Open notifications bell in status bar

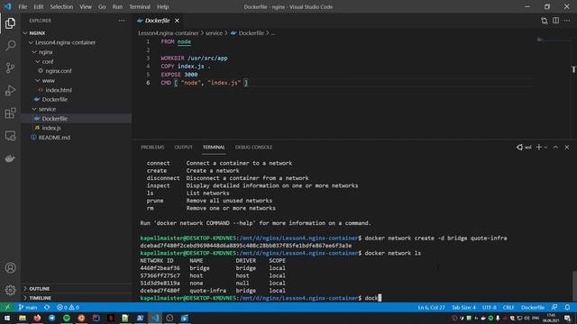tap(567, 307)
